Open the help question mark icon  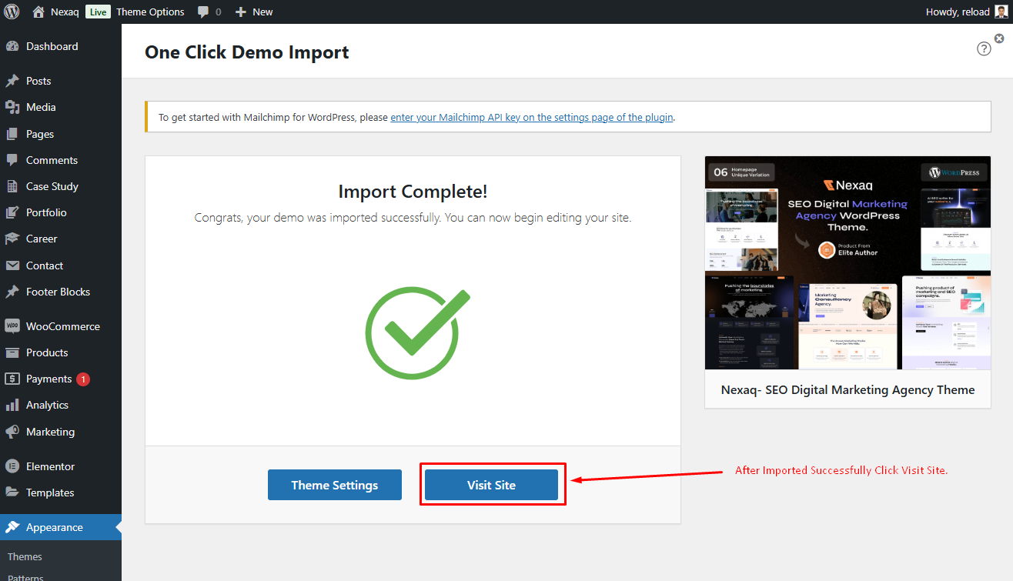984,48
